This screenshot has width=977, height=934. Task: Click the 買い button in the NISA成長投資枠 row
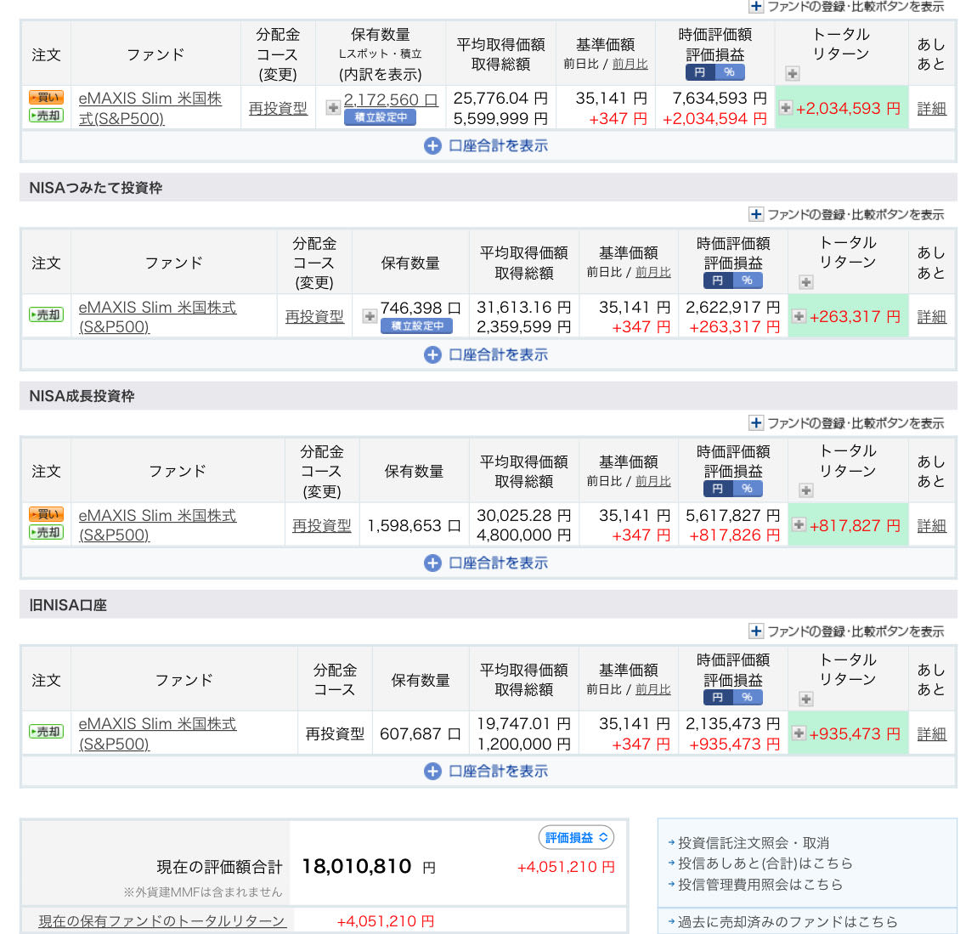[x=46, y=514]
